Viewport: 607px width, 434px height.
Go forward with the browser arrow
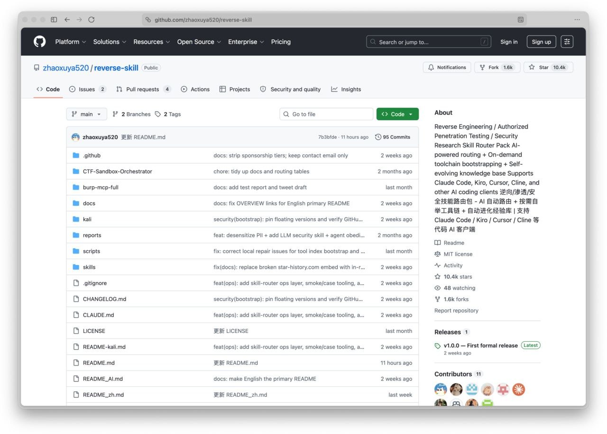[x=79, y=19]
